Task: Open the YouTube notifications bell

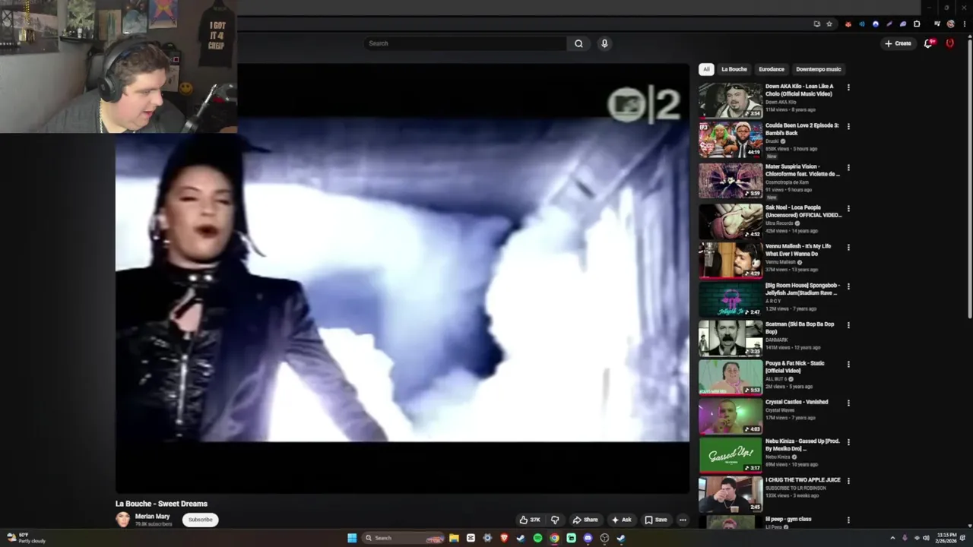Action: (x=928, y=43)
